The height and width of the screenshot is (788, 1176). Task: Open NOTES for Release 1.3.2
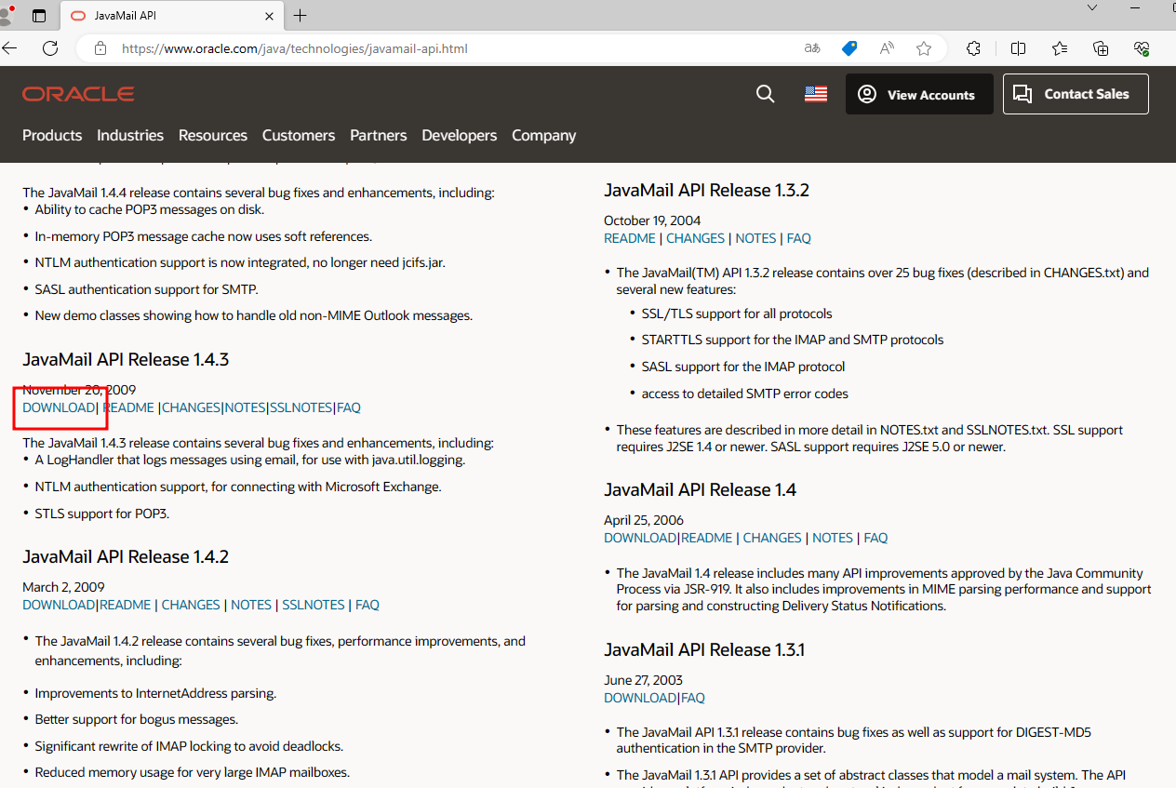pyautogui.click(x=755, y=238)
